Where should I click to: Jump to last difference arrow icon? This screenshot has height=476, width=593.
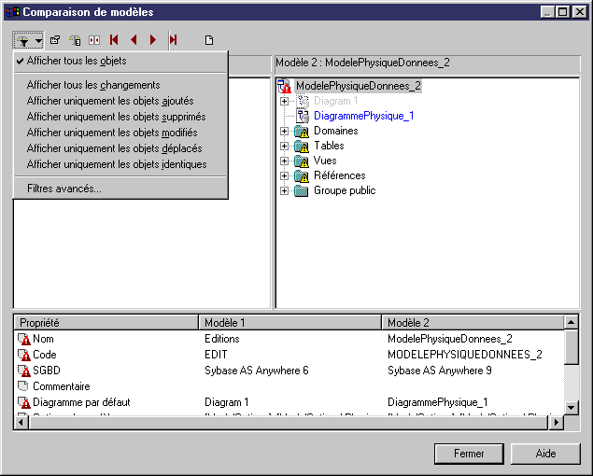(173, 40)
